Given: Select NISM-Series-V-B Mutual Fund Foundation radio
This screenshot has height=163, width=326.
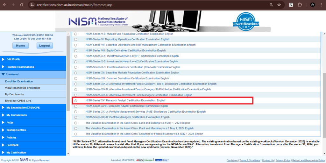Looking at the screenshot, I should pos(76,34).
